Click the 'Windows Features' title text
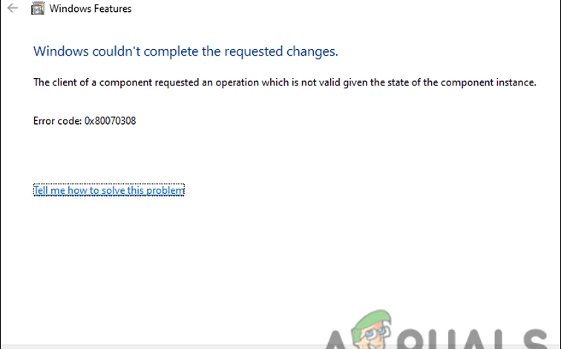Image resolution: width=561 pixels, height=349 pixels. click(89, 9)
